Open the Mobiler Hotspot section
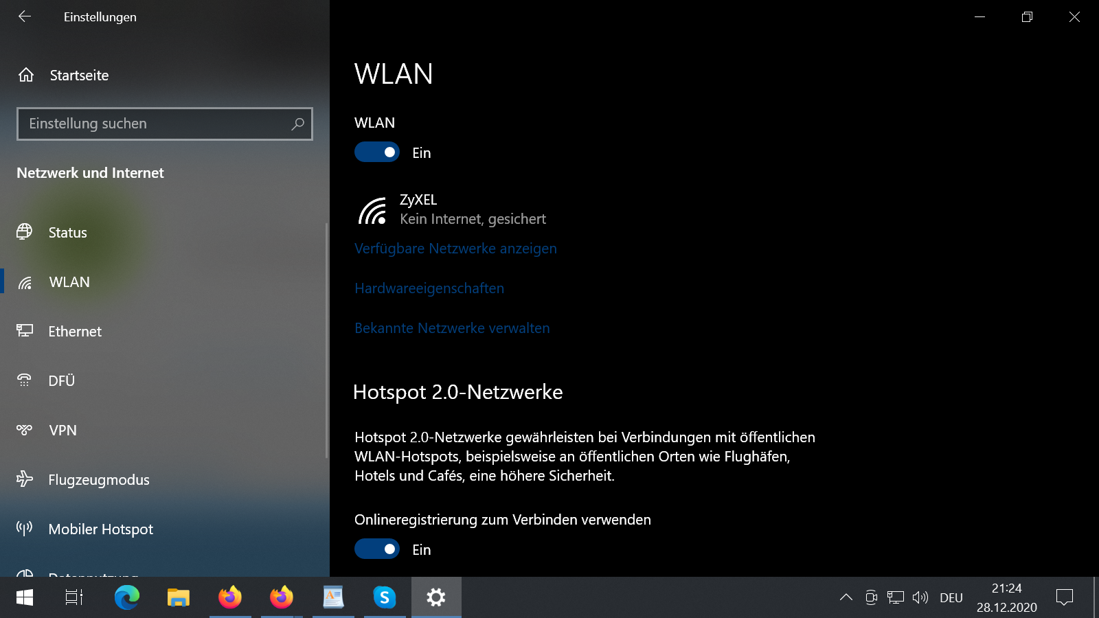Image resolution: width=1099 pixels, height=618 pixels. tap(100, 529)
